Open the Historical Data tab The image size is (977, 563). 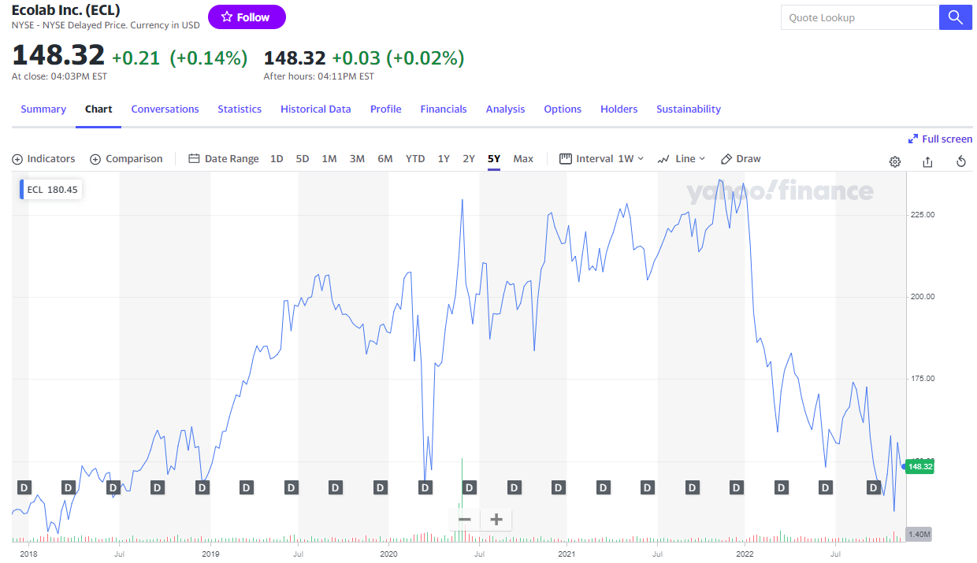[x=316, y=109]
